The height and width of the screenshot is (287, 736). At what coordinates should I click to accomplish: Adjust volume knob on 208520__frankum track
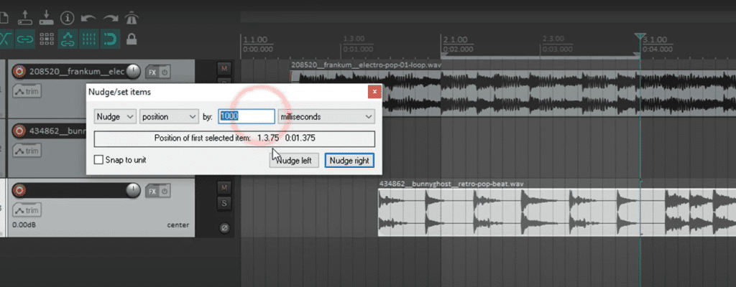coord(133,72)
